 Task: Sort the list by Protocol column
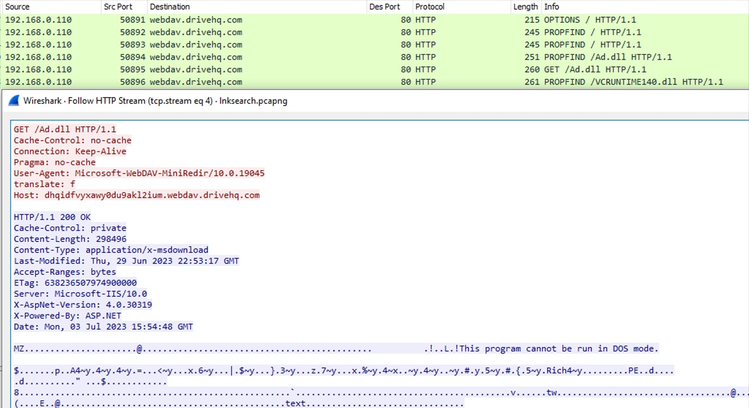tap(430, 7)
